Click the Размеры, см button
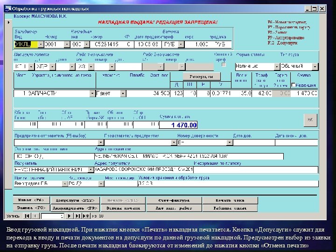Viewport: 336px width, 252px height. coord(202,77)
